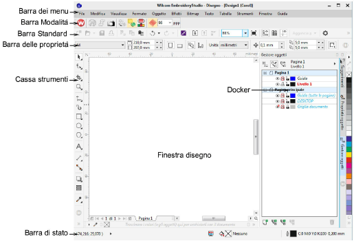The width and height of the screenshot is (356, 250).
Task: Open the Gestore oggetti flyout arrow
Action: coord(335,64)
